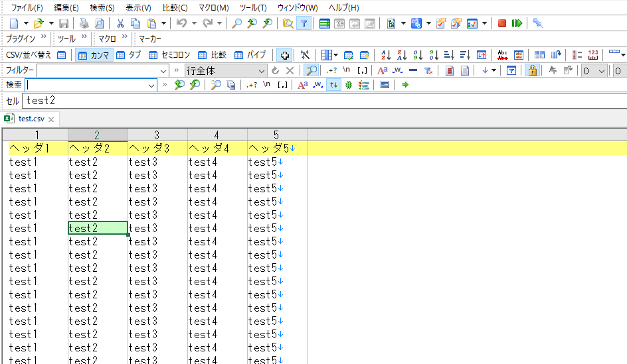
Task: Click the Abc strikethrough delete duplicates icon
Action: (503, 54)
